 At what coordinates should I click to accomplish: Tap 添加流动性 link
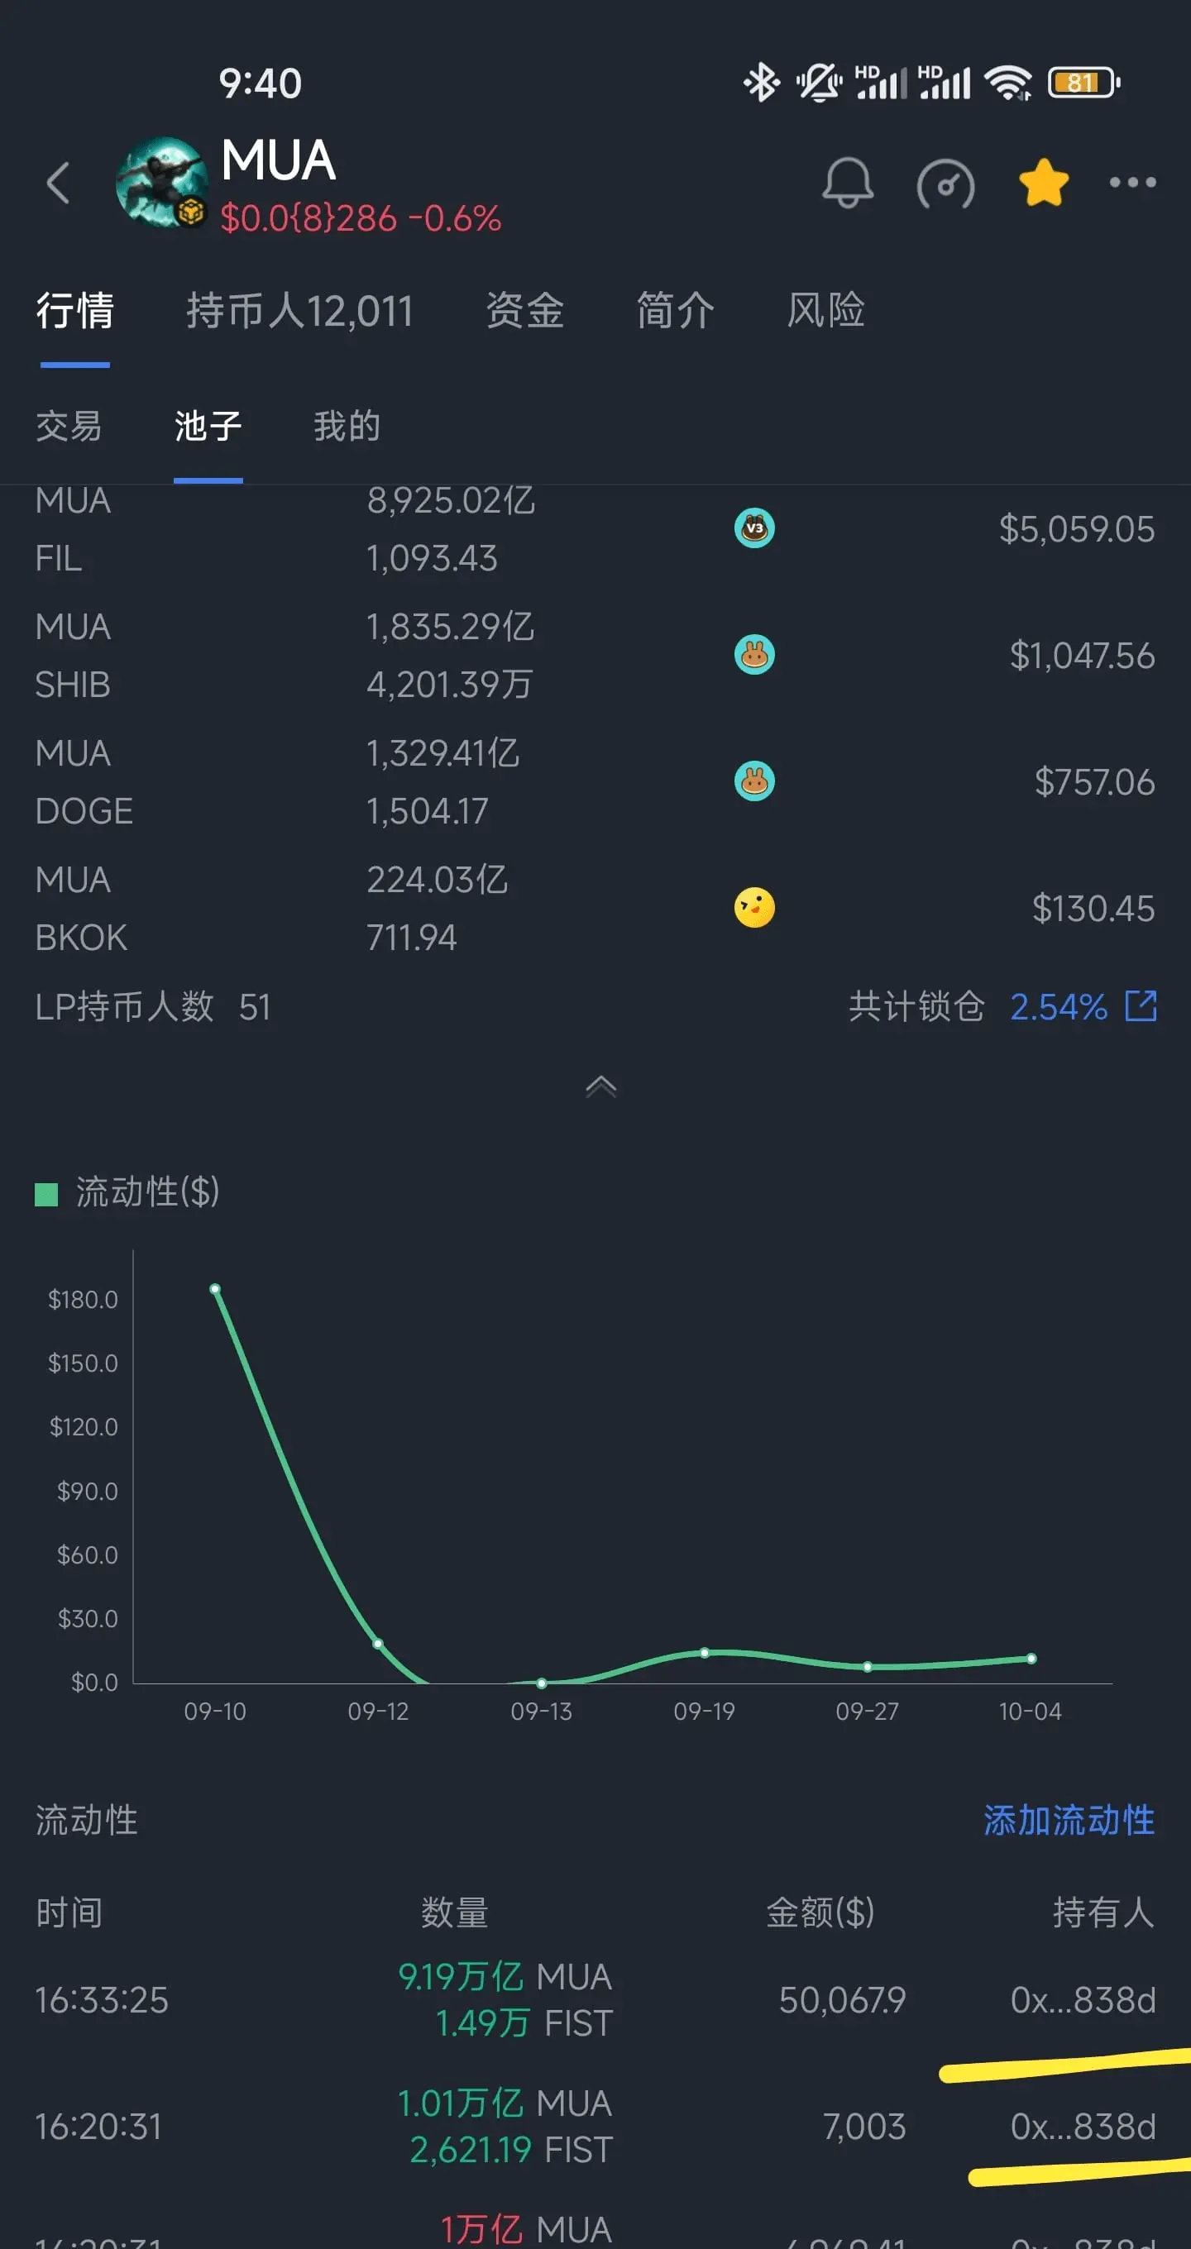1069,1821
